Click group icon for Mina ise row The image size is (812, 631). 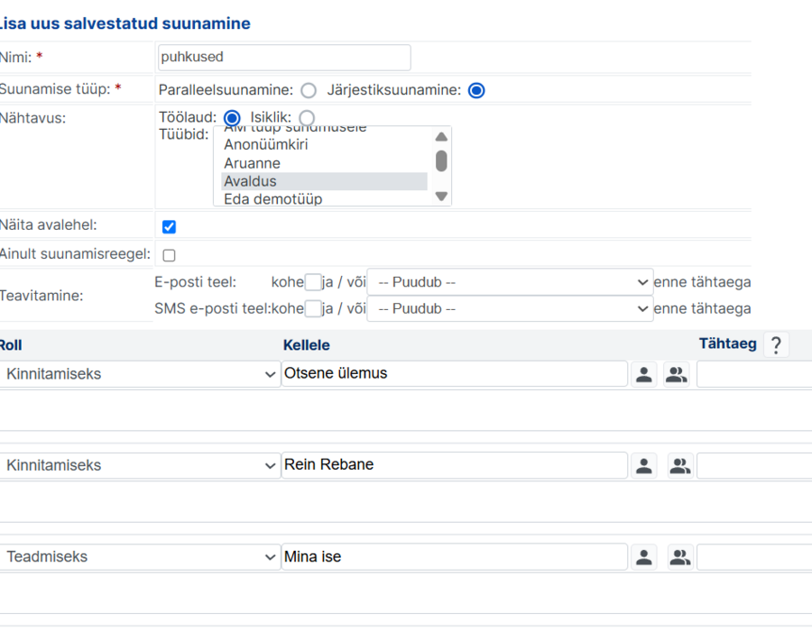click(x=680, y=557)
